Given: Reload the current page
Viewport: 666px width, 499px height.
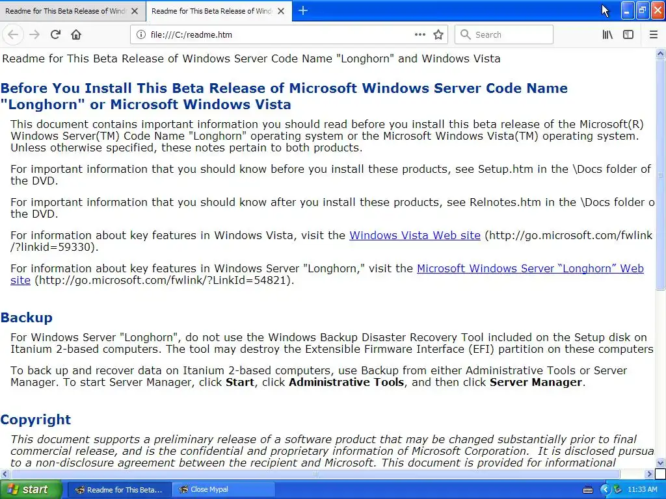Looking at the screenshot, I should pos(55,35).
